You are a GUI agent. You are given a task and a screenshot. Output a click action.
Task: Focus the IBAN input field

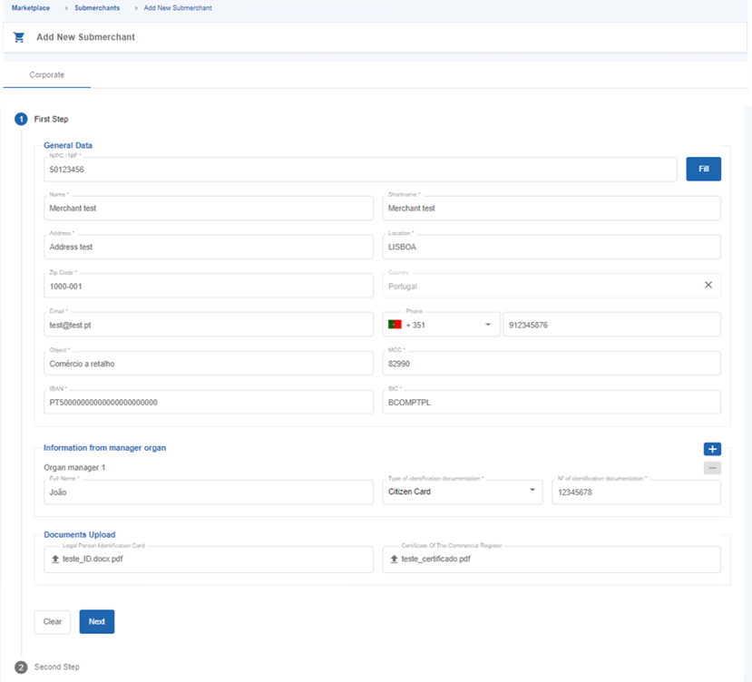tap(208, 402)
